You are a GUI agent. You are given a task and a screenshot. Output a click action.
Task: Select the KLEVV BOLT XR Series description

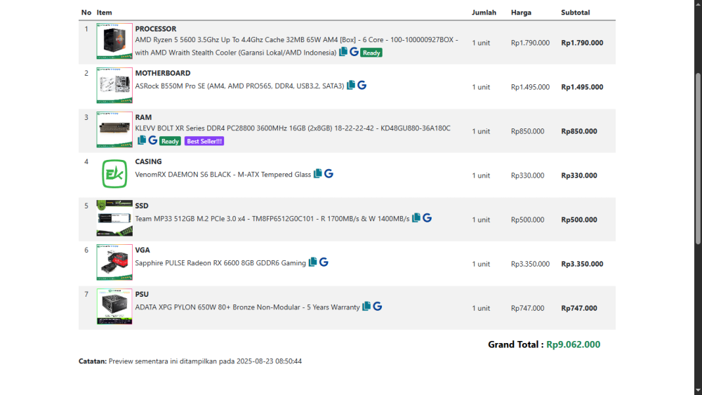pos(293,128)
